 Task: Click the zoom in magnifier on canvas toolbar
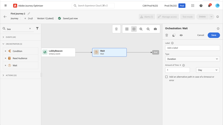point(141,29)
